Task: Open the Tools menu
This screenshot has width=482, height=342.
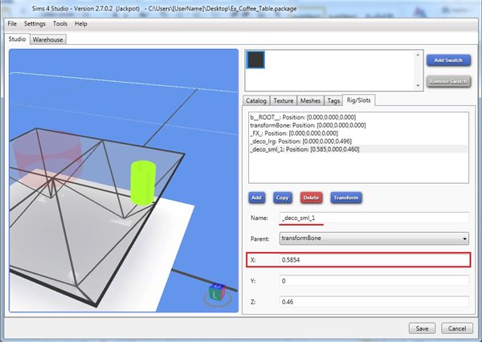Action: pos(60,24)
